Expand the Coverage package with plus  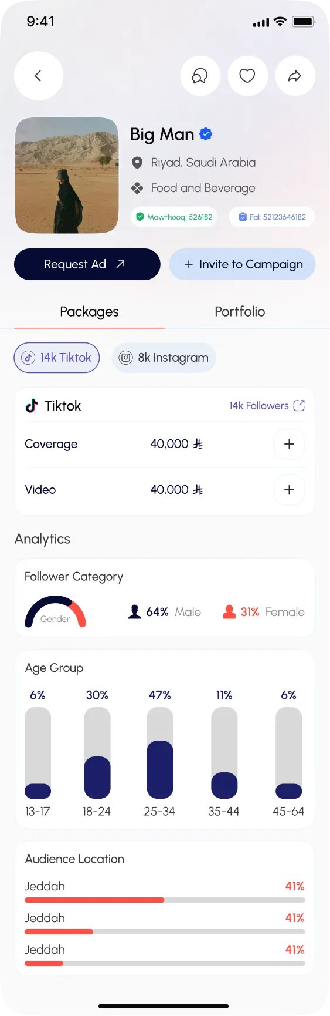click(x=289, y=444)
